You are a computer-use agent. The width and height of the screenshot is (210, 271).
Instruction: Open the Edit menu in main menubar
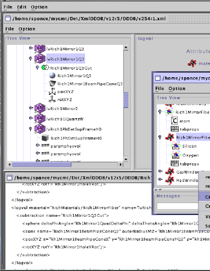22,7
